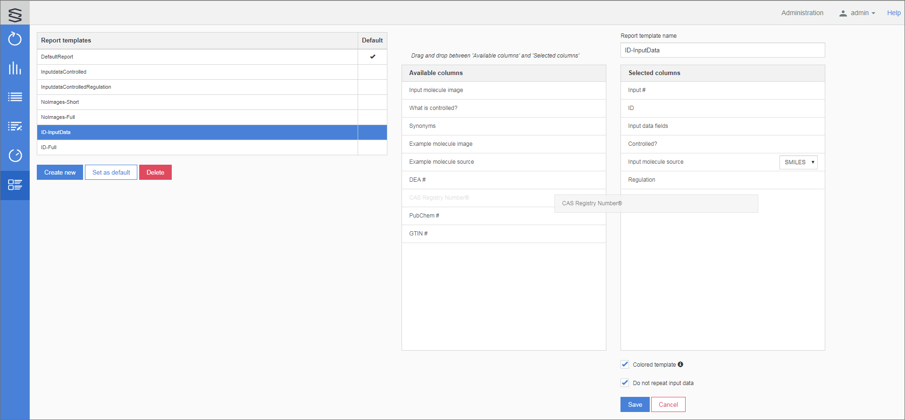Open the list-with-pencil edit sidebar icon
This screenshot has width=905, height=420.
15,126
